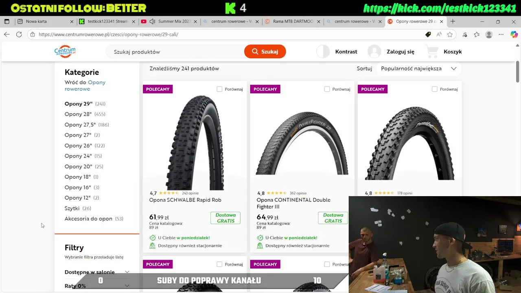521x293 pixels.
Task: Click the Centrum Rowerowe logo
Action: tap(65, 51)
